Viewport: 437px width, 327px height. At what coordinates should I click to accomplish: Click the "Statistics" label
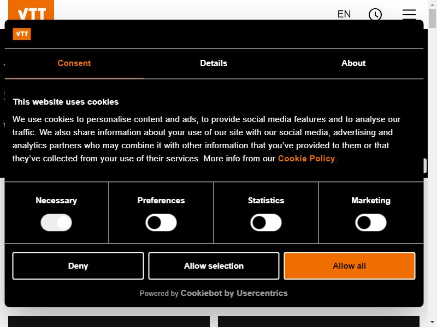click(x=266, y=201)
